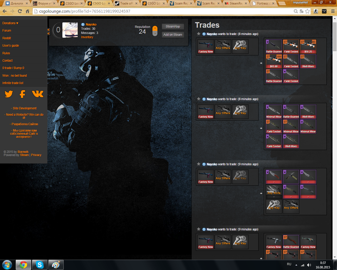Open the VK social icon
Screen dimensions: 337x270
(38, 94)
